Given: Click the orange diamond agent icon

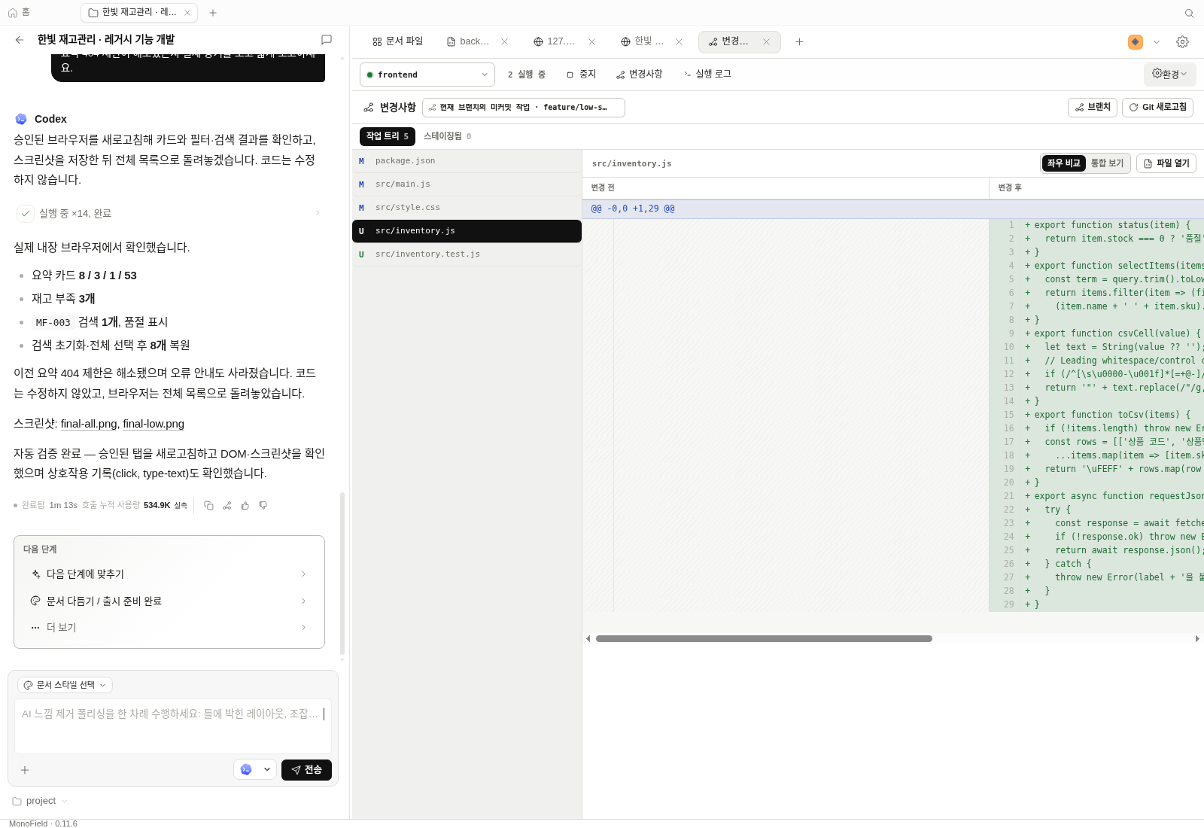Looking at the screenshot, I should pyautogui.click(x=1136, y=42).
